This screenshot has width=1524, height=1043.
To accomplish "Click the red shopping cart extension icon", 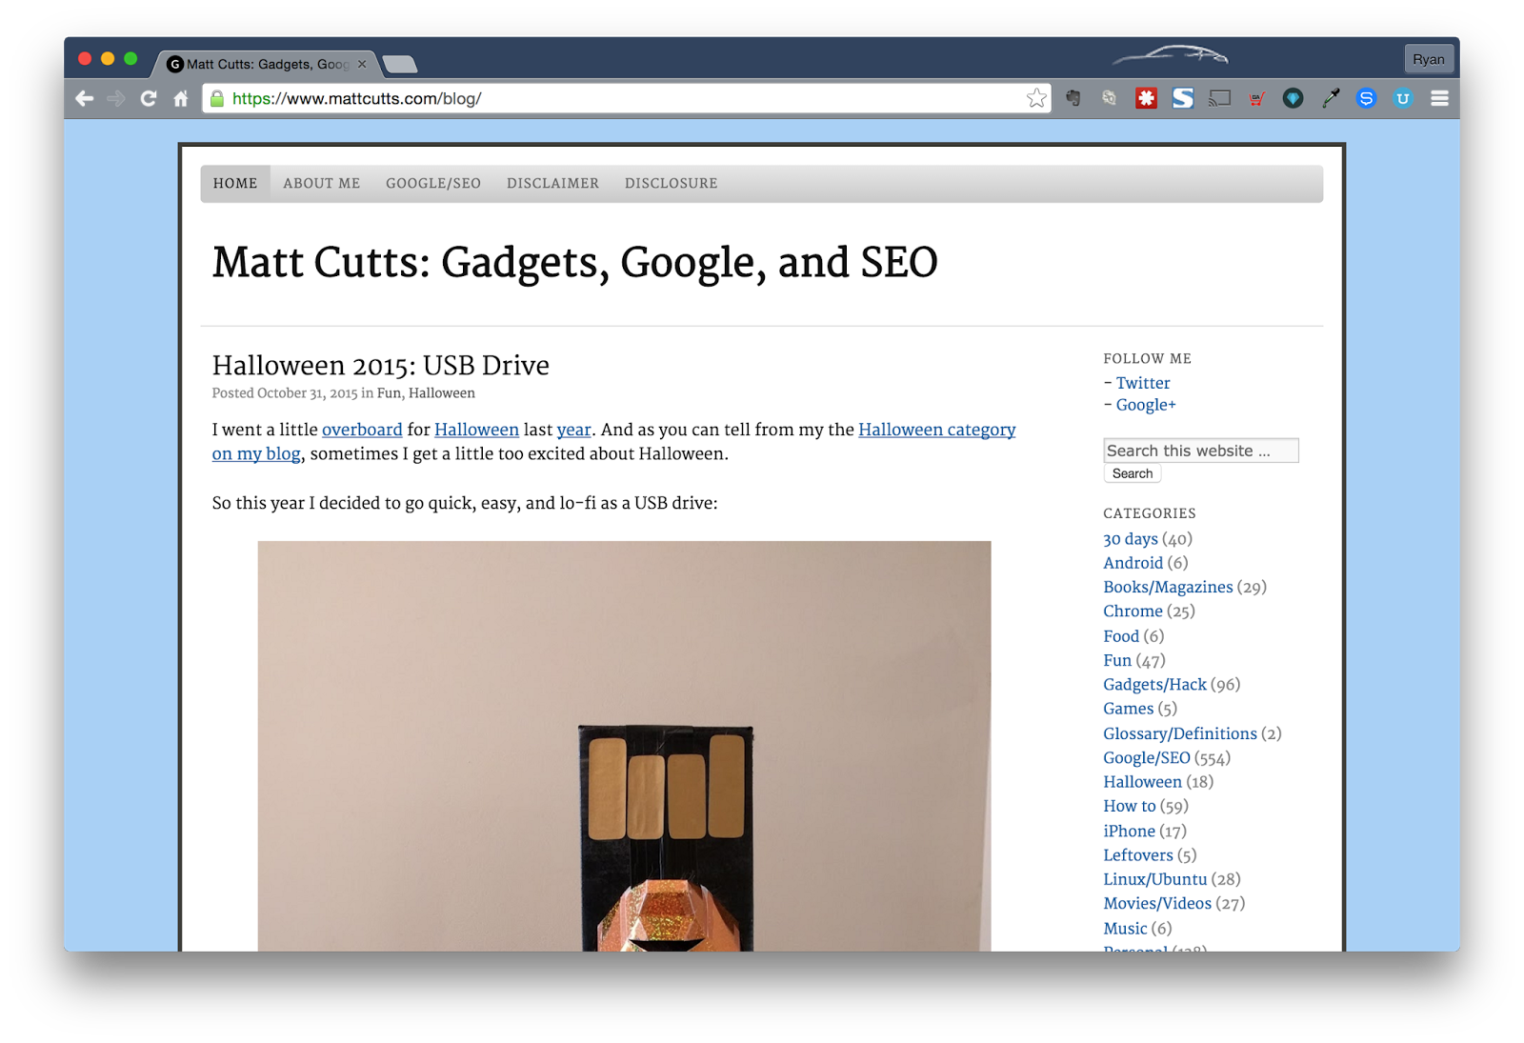I will tap(1256, 98).
